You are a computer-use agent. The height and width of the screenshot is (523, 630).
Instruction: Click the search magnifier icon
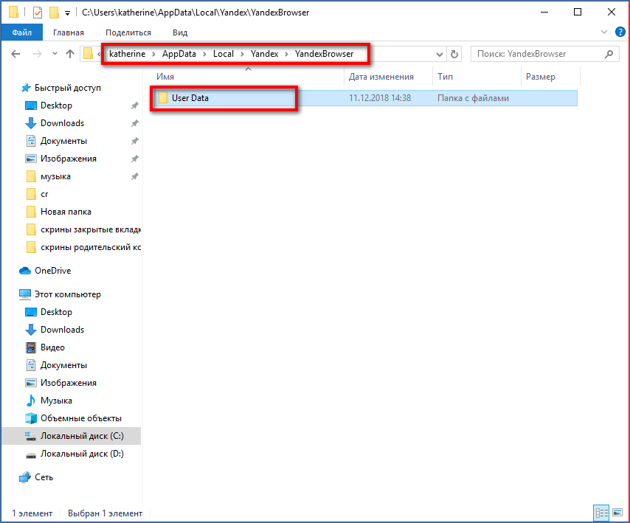coord(609,54)
